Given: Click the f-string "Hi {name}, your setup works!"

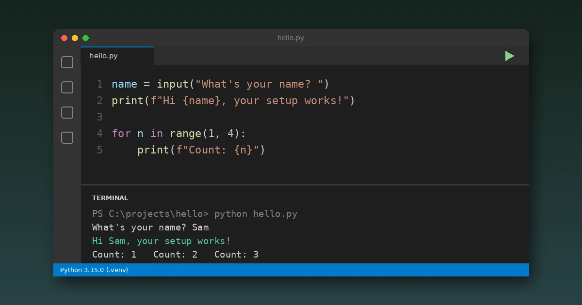Looking at the screenshot, I should pyautogui.click(x=250, y=101).
